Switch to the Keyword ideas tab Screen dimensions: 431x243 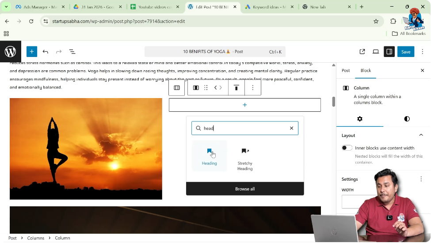pyautogui.click(x=269, y=7)
